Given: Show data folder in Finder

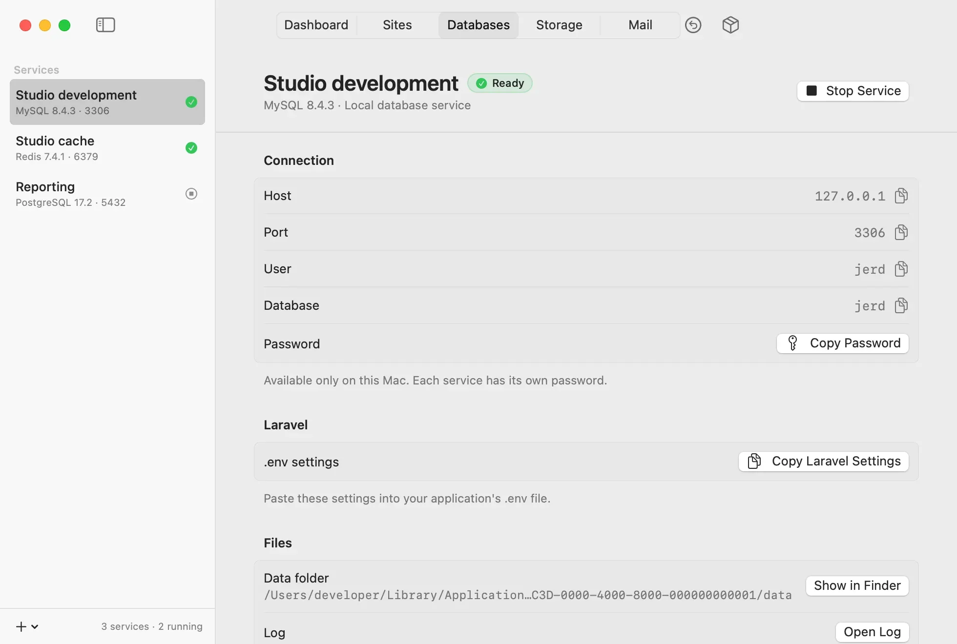Looking at the screenshot, I should coord(857,585).
